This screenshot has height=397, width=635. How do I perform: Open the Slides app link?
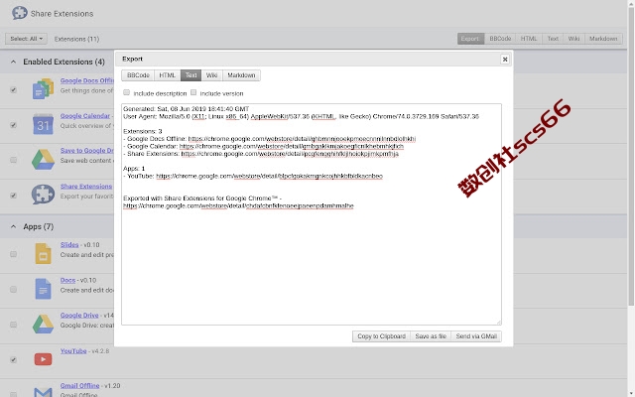[69, 245]
